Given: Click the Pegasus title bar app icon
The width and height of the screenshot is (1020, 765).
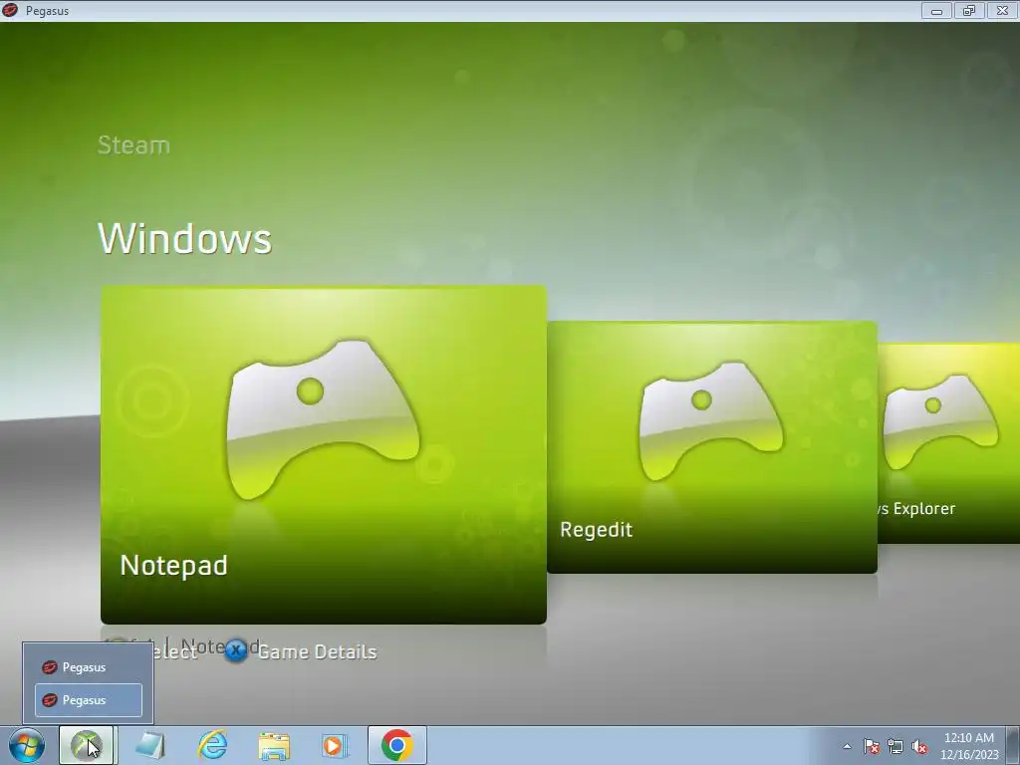Looking at the screenshot, I should (x=10, y=10).
